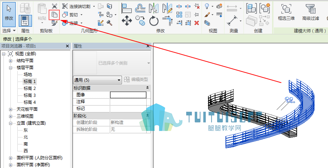Open the 选择 dropdown under Modify
This screenshot has height=168, width=328.
[x=9, y=31]
